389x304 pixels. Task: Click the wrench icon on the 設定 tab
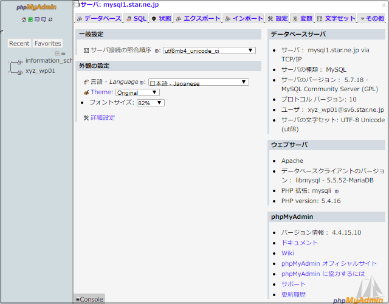tap(270, 19)
